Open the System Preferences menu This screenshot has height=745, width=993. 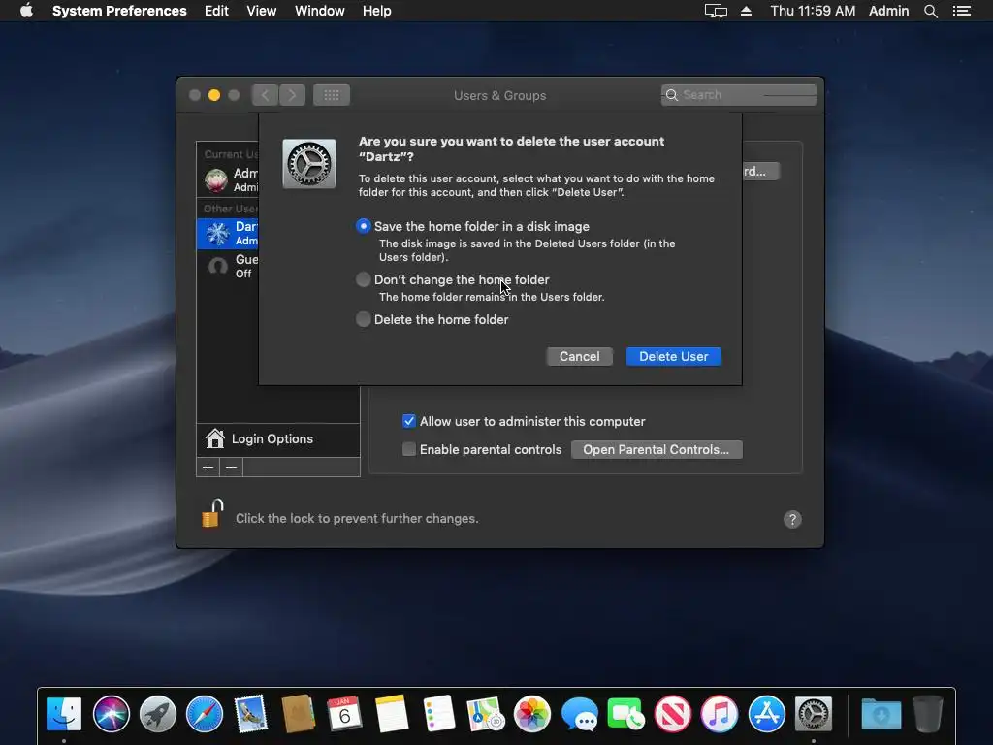(119, 11)
